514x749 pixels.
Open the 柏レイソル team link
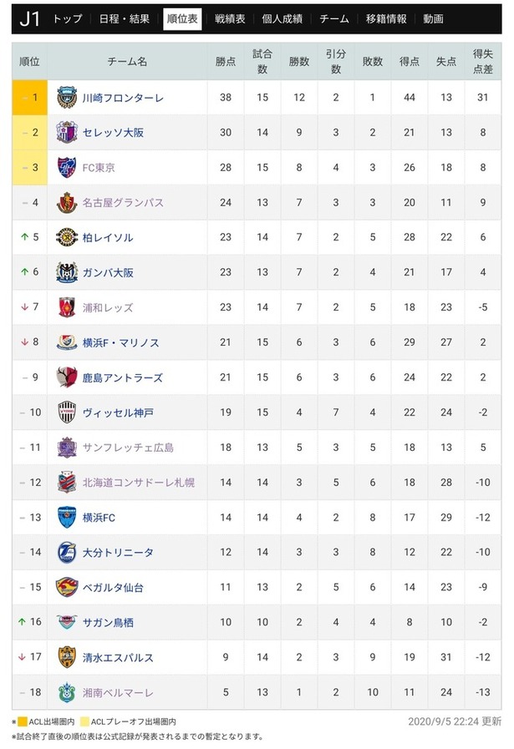pyautogui.click(x=108, y=237)
